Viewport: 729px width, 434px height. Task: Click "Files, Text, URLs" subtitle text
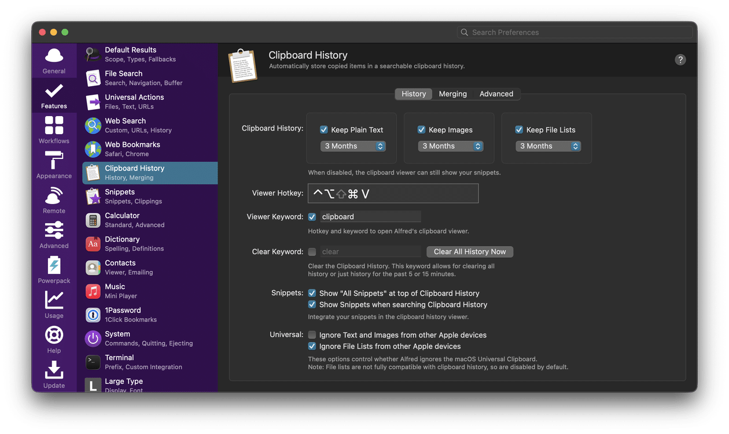pos(129,107)
